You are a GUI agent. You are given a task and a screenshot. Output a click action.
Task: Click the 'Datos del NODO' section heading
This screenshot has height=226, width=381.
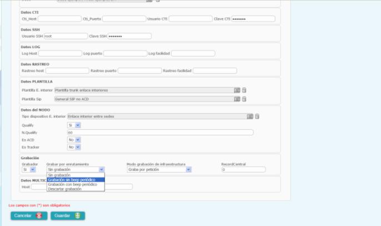[x=36, y=110]
